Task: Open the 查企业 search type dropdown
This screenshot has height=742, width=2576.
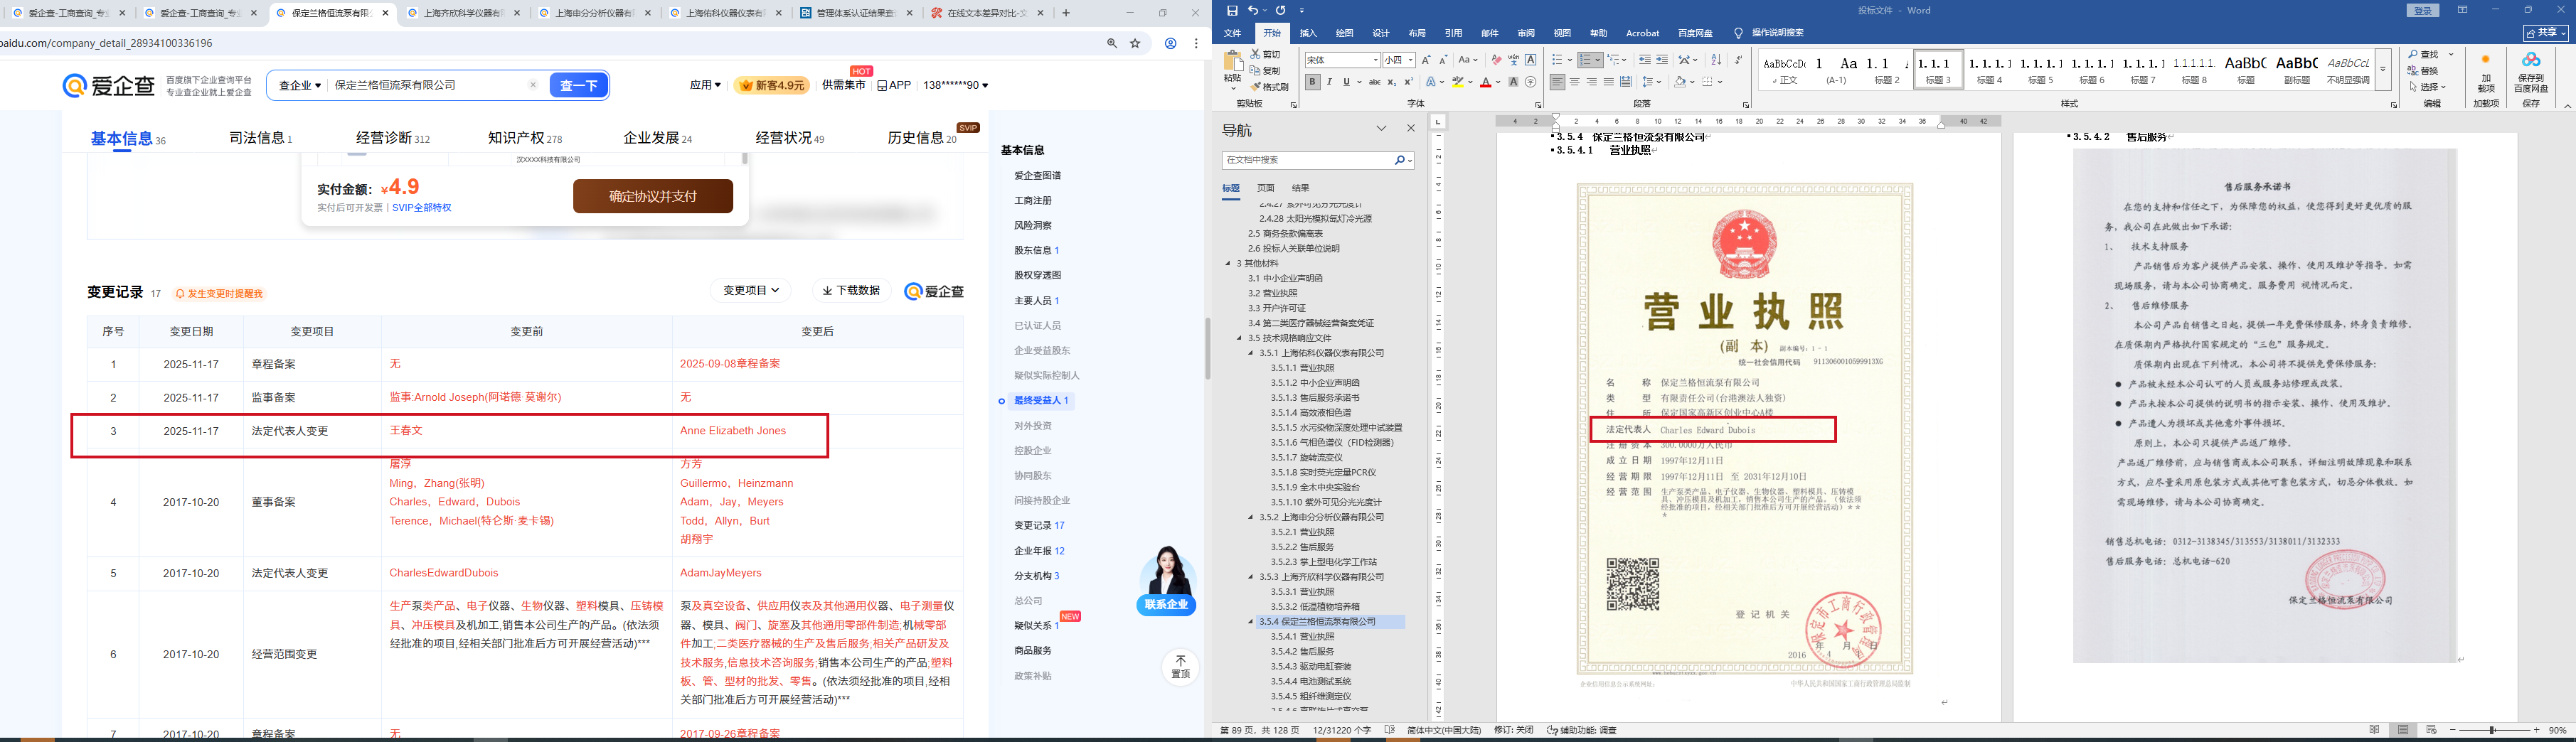Action: pos(300,86)
